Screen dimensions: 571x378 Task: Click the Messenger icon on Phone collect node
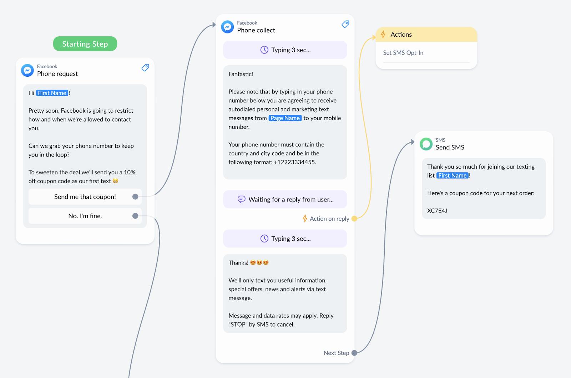click(x=227, y=27)
